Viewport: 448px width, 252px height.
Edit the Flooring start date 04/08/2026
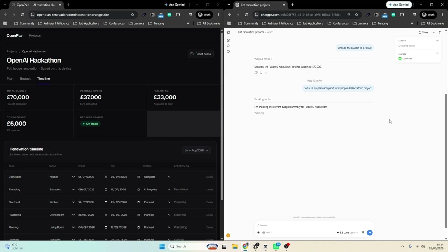pyautogui.click(x=87, y=227)
